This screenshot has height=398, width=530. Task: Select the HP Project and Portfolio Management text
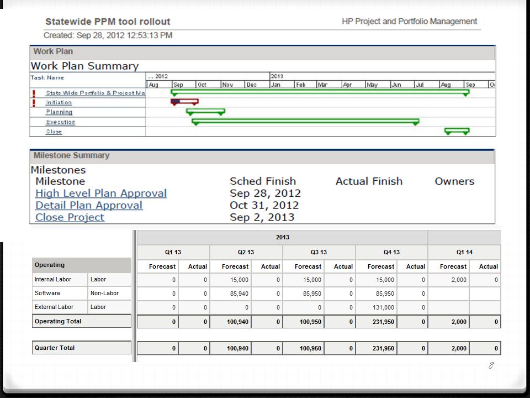click(409, 22)
